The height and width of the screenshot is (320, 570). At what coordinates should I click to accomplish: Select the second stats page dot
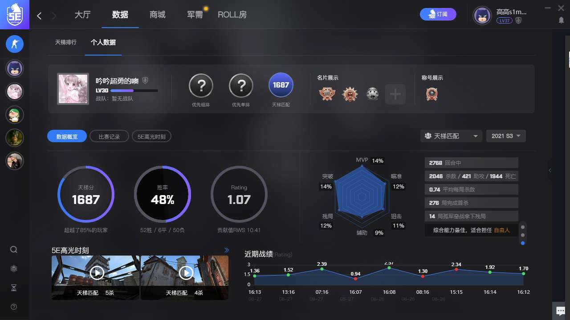tap(523, 235)
